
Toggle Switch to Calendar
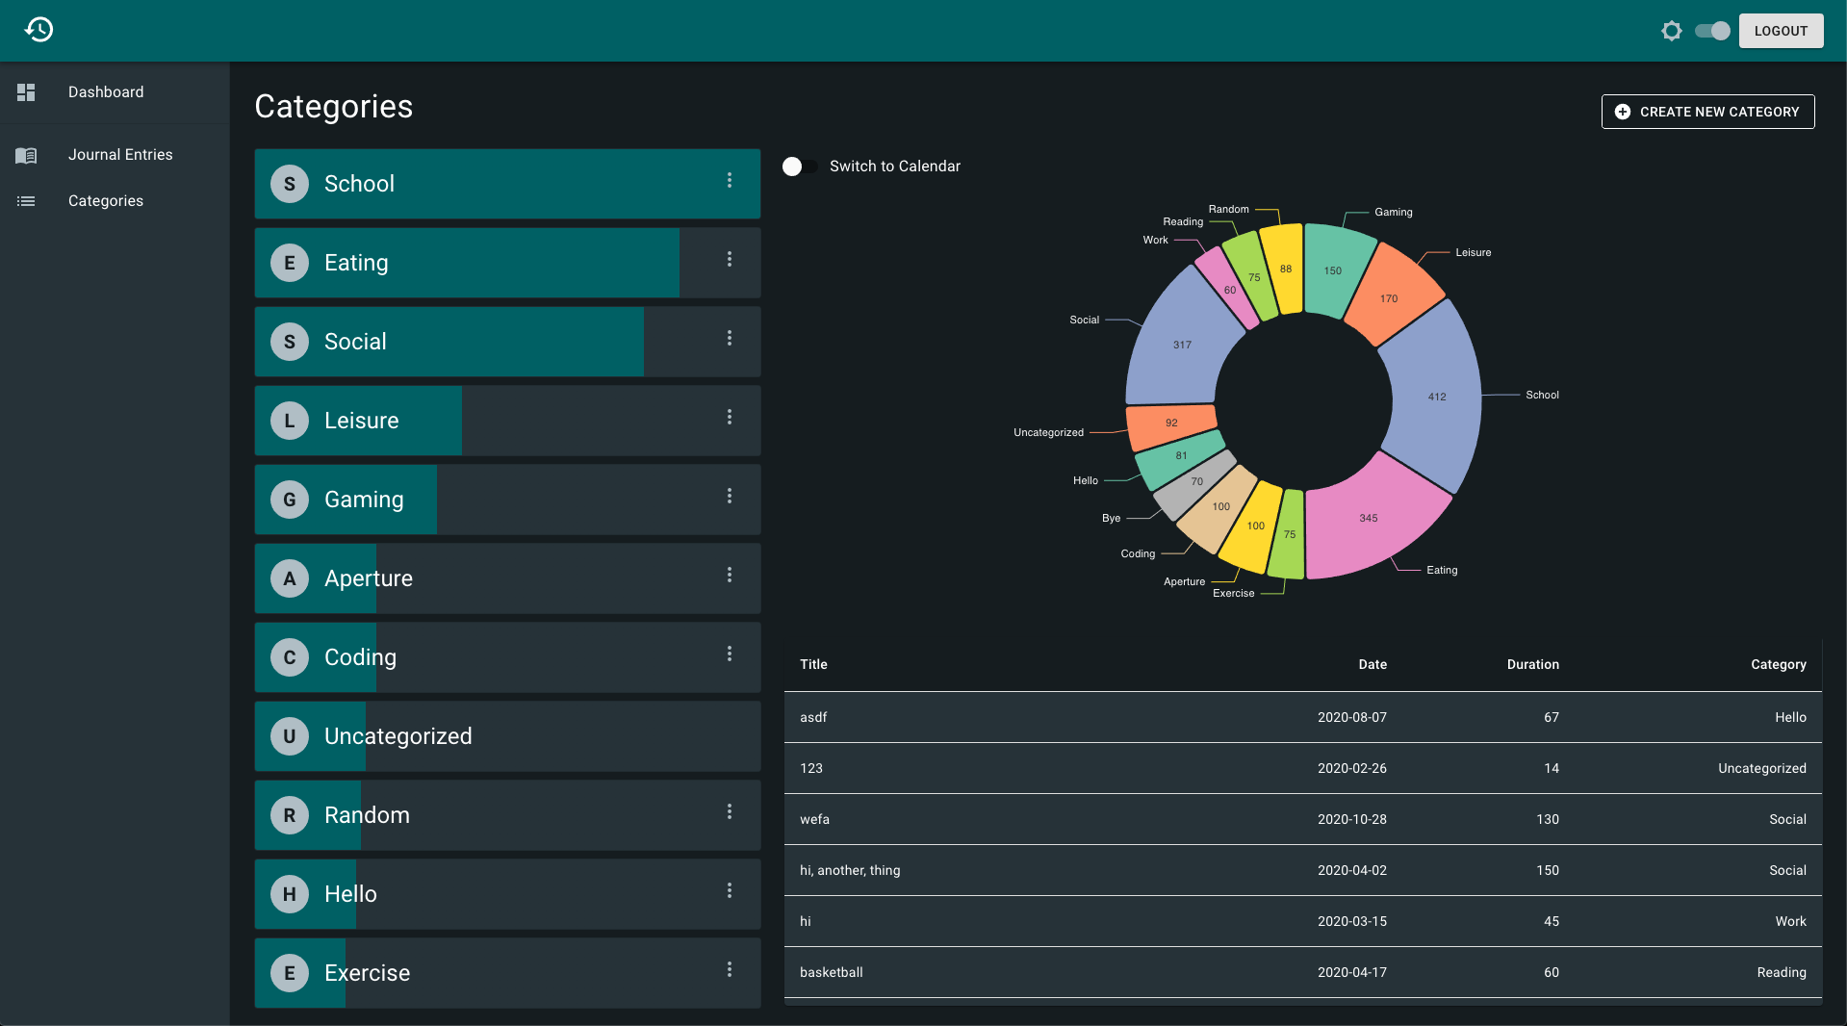(x=799, y=167)
